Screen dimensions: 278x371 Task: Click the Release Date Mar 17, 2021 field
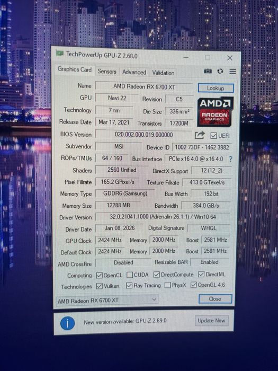[114, 122]
